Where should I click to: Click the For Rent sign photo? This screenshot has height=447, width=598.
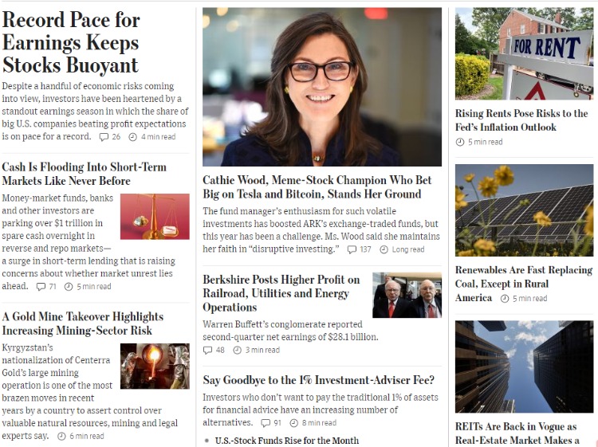pos(524,53)
